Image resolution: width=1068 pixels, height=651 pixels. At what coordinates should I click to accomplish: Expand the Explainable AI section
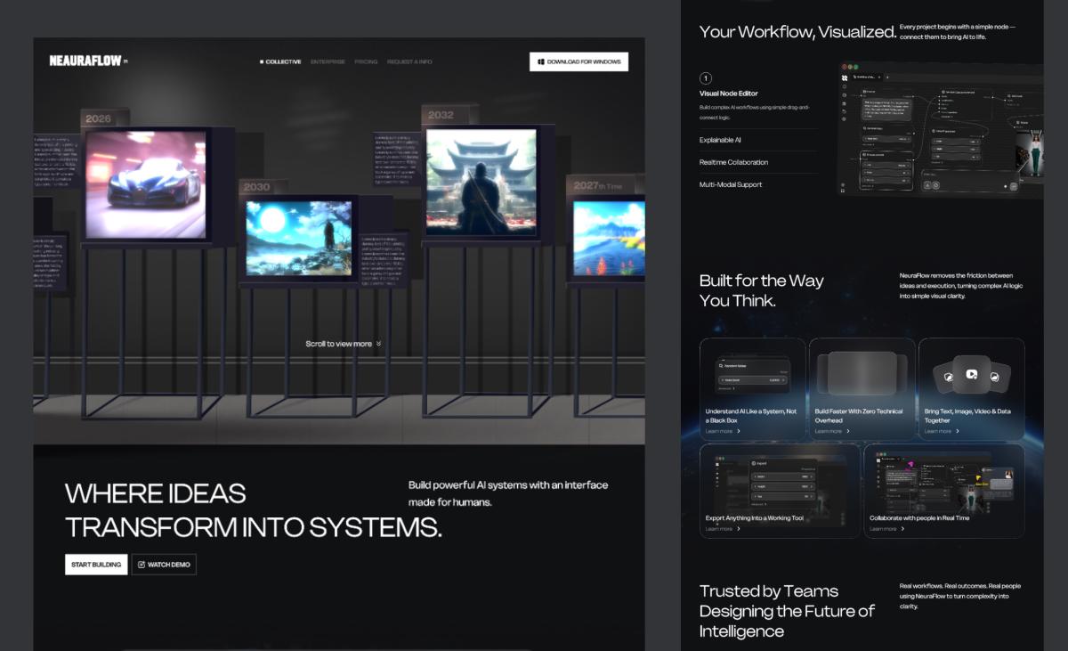point(720,140)
